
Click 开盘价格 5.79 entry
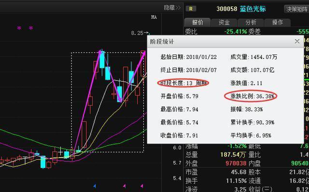179,96
